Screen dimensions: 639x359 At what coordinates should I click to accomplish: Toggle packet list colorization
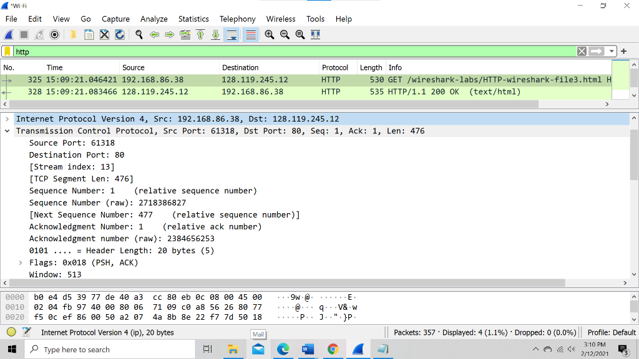(250, 34)
